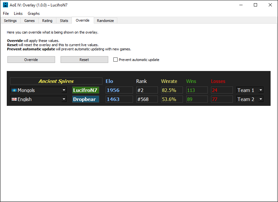Expand the Team 2 dropdown
The height and width of the screenshot is (202, 278).
point(250,99)
